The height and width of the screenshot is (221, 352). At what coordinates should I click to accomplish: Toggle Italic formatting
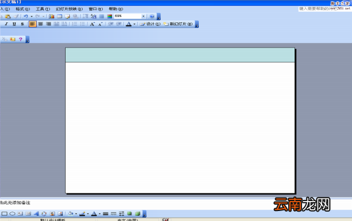pos(6,24)
